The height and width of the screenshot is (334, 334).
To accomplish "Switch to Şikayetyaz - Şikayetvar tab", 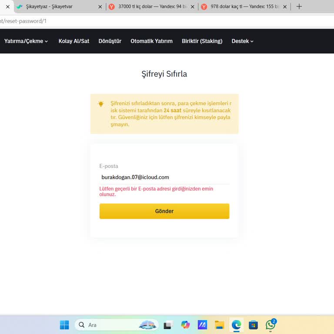I will pos(60,7).
